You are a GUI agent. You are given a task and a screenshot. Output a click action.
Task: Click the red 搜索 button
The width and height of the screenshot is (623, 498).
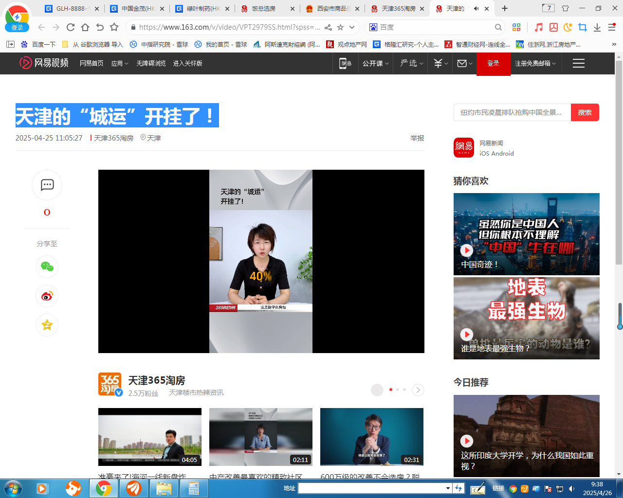585,112
